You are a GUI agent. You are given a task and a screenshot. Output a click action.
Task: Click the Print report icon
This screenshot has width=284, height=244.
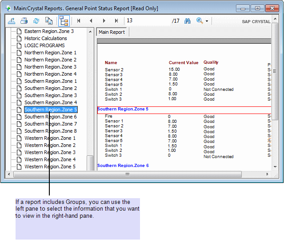point(24,21)
